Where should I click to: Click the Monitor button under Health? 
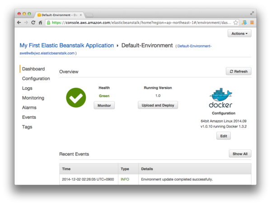(104, 105)
